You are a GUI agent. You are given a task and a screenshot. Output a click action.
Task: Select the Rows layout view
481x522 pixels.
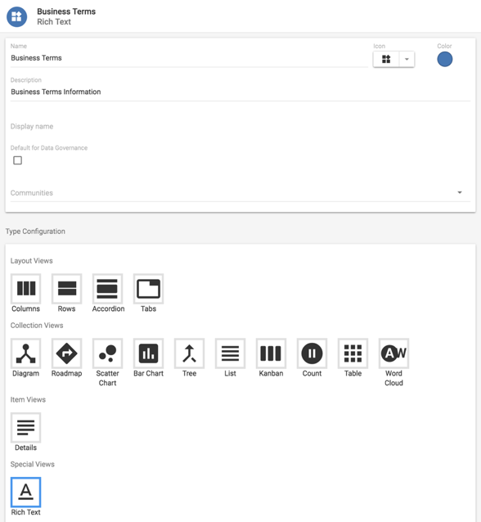66,289
